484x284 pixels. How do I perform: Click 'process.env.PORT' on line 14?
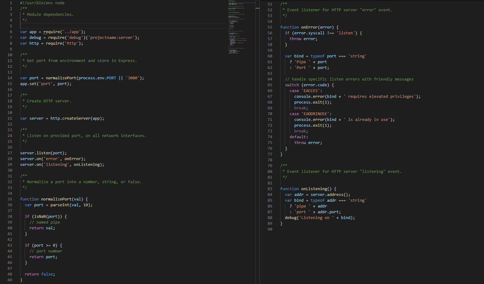pos(97,78)
